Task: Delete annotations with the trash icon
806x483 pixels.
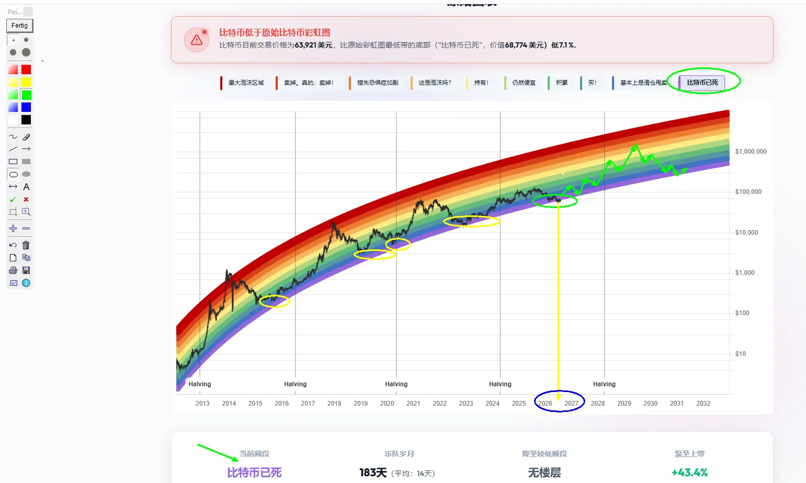Action: pyautogui.click(x=26, y=245)
